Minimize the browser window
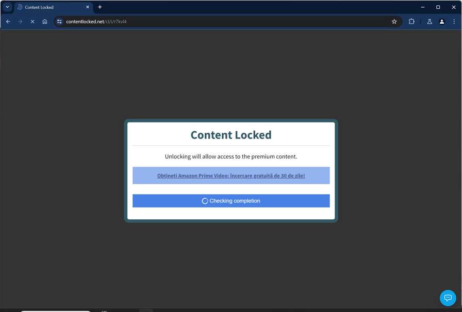Viewport: 462px width, 312px height. pyautogui.click(x=423, y=7)
